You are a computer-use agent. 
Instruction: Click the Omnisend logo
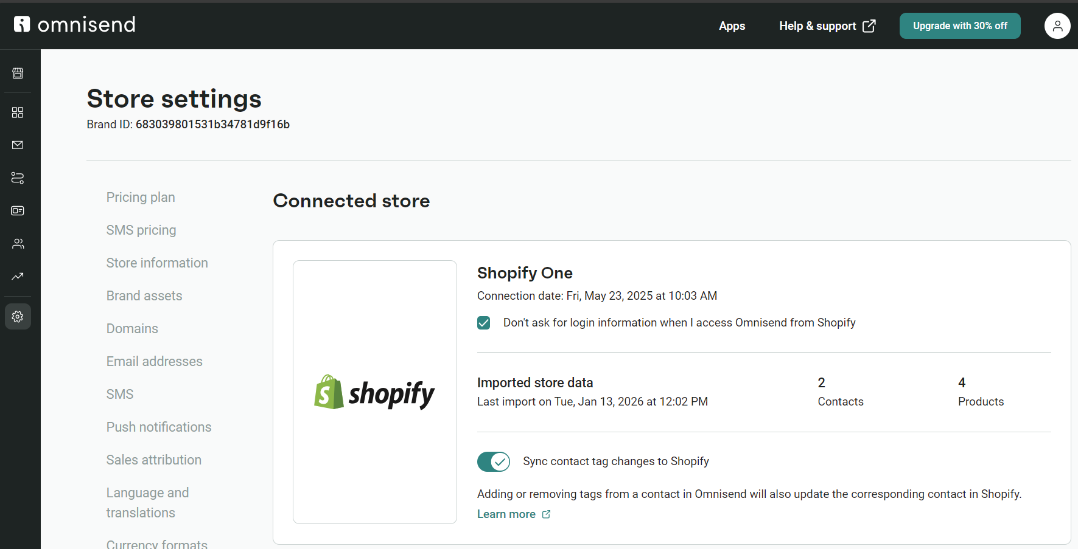(74, 24)
